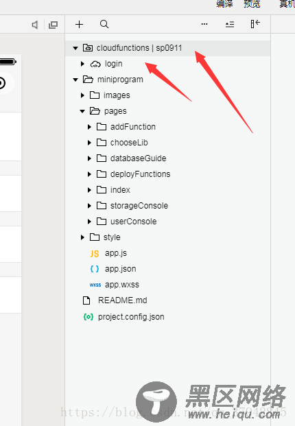Mute simulator sound with speaker icon
The width and height of the screenshot is (295, 426).
[35, 25]
